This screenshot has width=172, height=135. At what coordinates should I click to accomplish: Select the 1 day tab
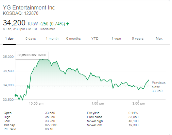[9, 39]
